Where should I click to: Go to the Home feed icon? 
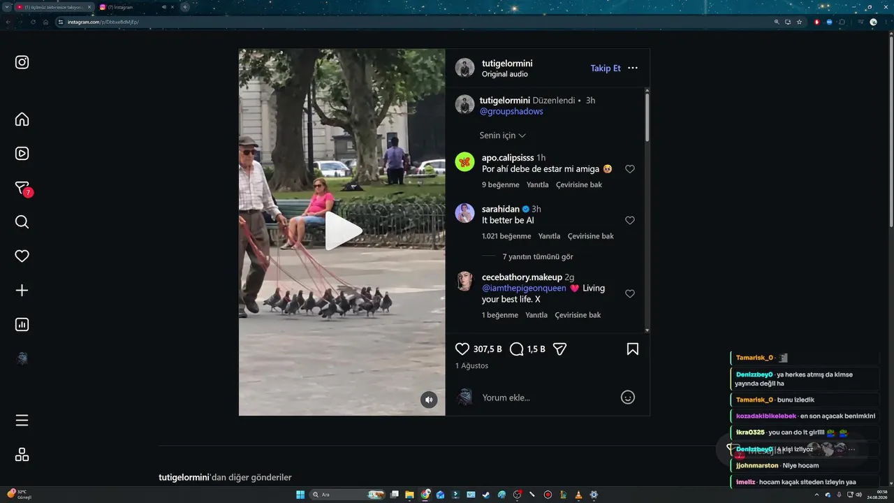(x=22, y=119)
